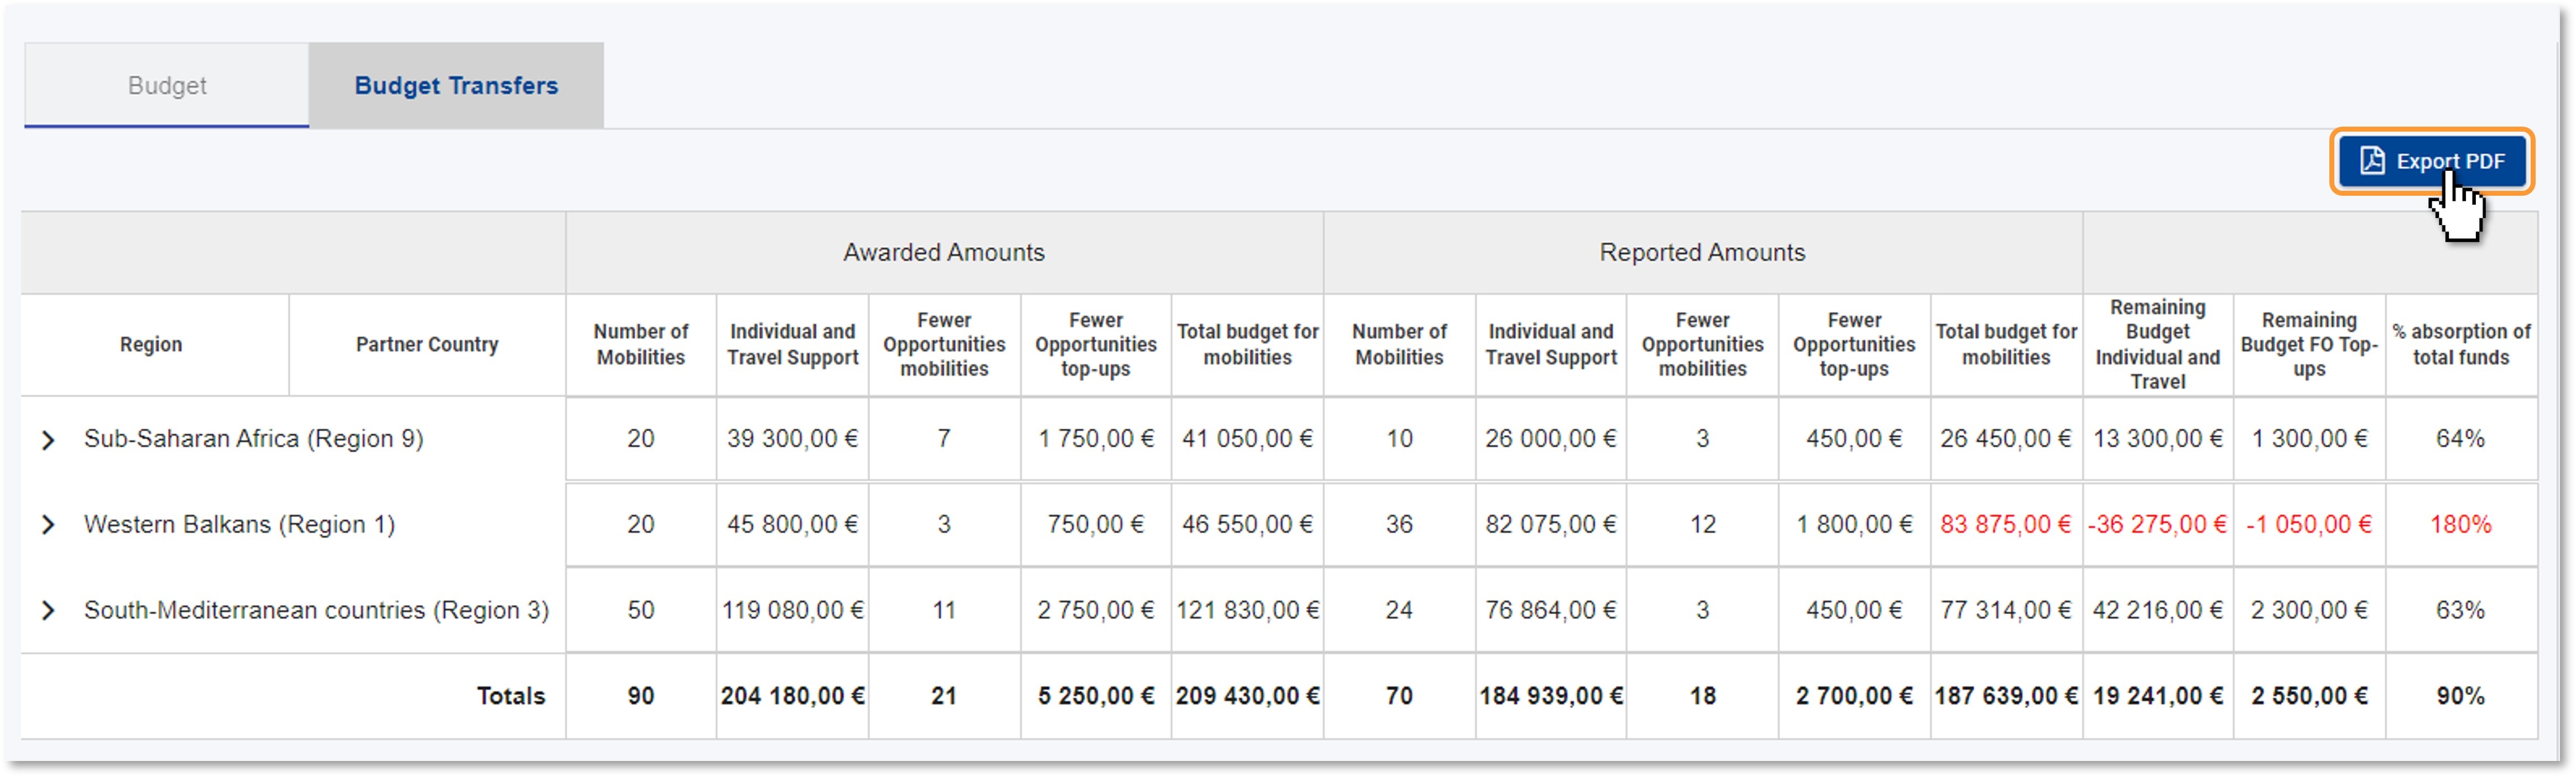Click the 187 639,00 € totals cell
Image resolution: width=2576 pixels, height=777 pixels.
click(x=2005, y=697)
